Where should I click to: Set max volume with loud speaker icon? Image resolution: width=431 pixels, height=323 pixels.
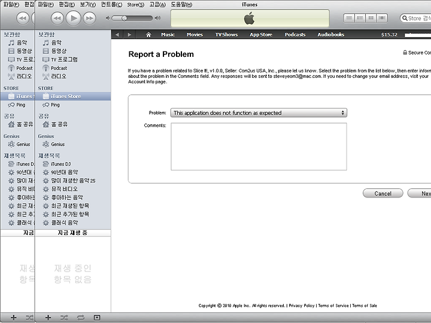tap(157, 18)
